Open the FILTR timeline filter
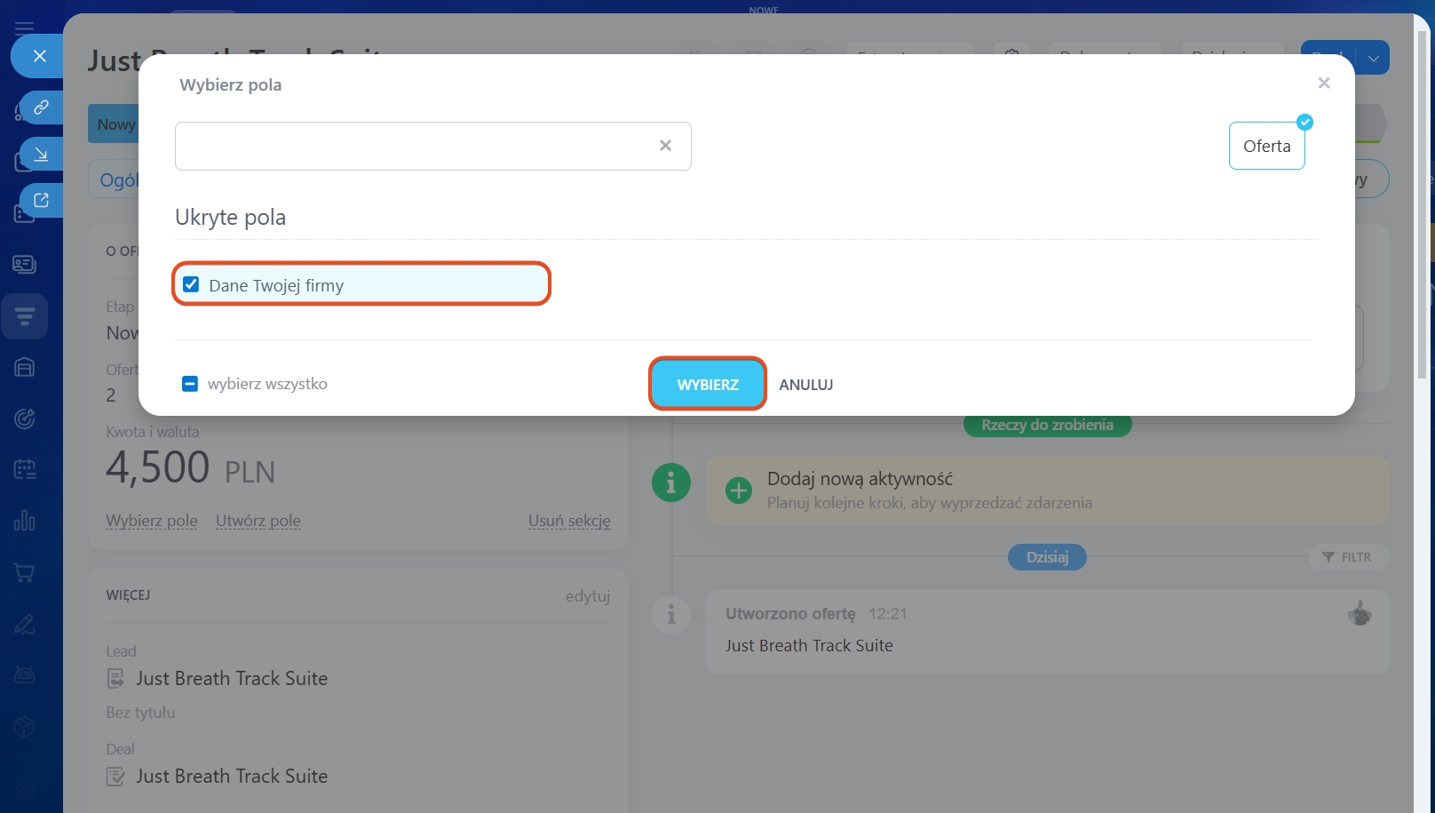Screen dimensions: 1435x813 click(1347, 557)
